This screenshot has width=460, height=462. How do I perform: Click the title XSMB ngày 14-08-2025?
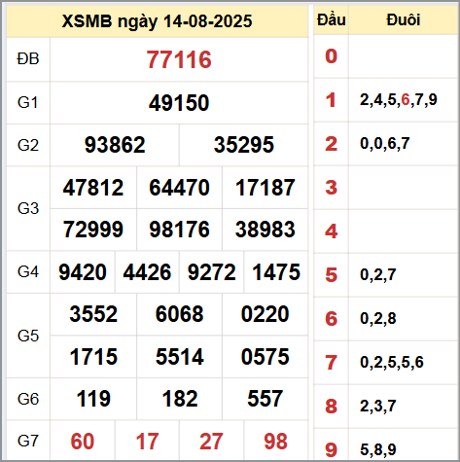click(x=157, y=21)
